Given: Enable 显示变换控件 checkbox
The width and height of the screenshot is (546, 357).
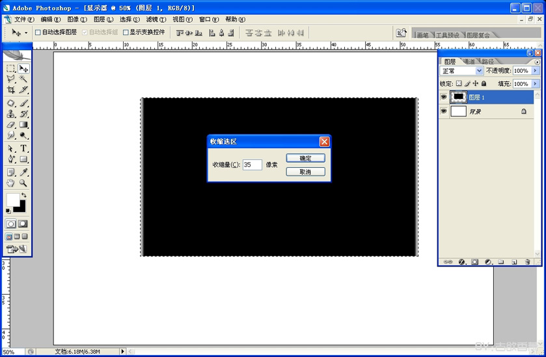Looking at the screenshot, I should pos(126,33).
